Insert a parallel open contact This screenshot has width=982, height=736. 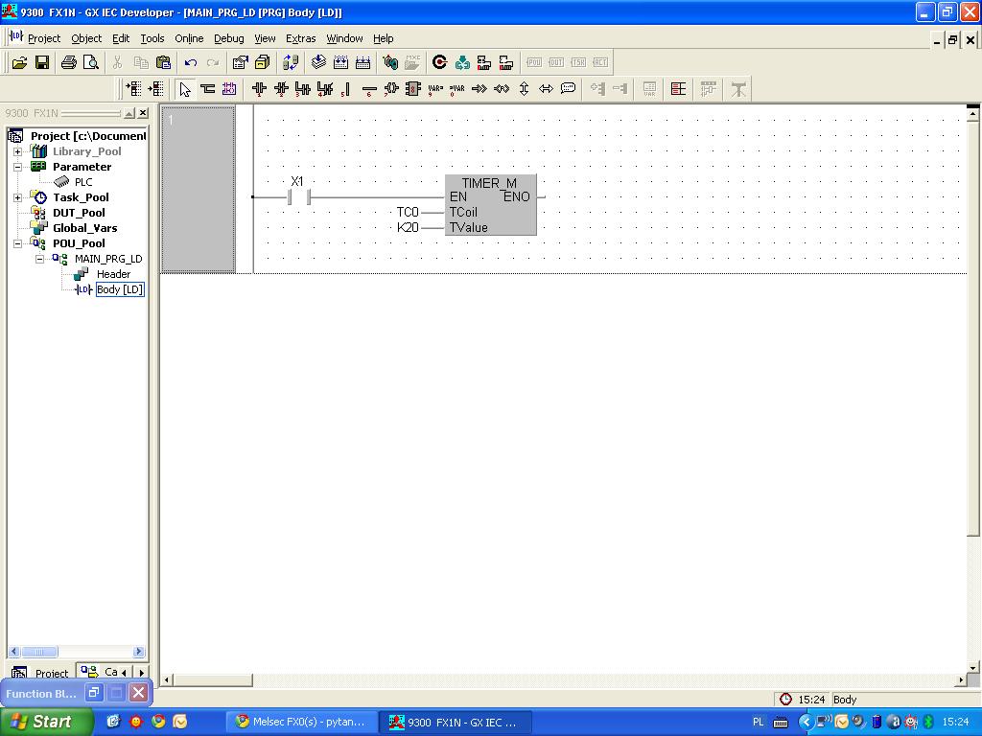(x=302, y=89)
